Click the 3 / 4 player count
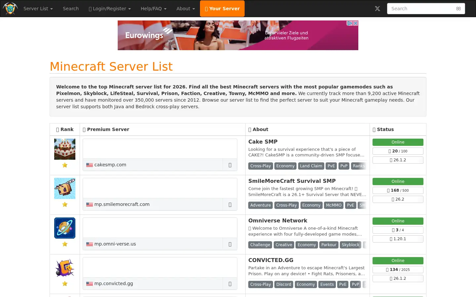 click(398, 230)
